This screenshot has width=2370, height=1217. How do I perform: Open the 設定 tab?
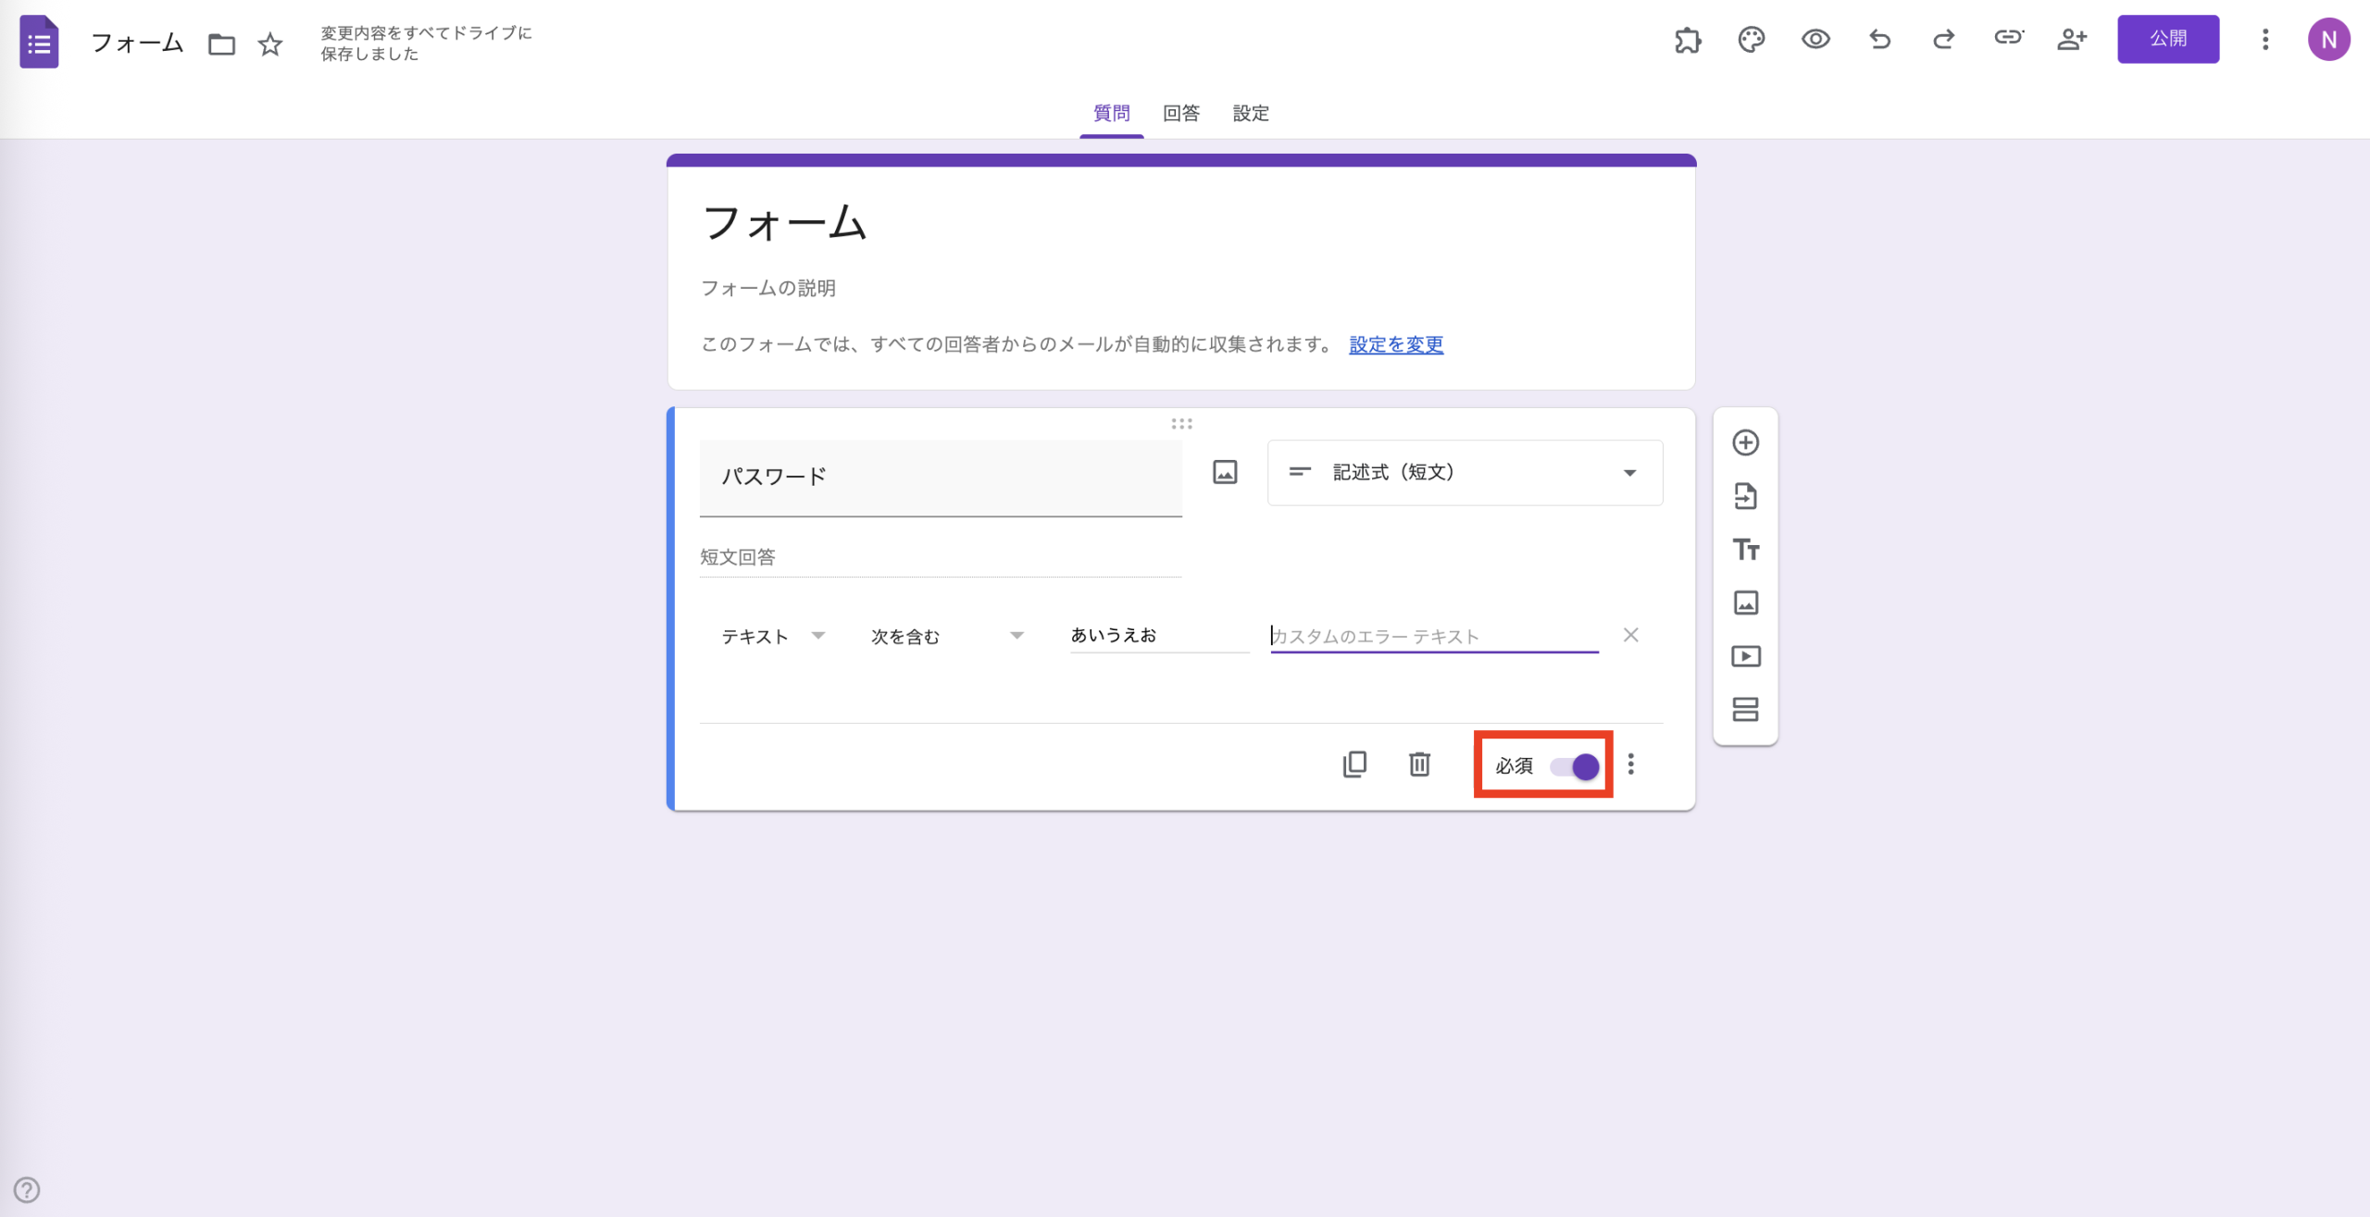point(1251,113)
